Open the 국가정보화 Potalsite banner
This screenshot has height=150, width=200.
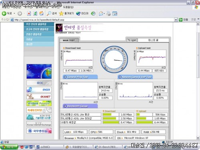39,103
